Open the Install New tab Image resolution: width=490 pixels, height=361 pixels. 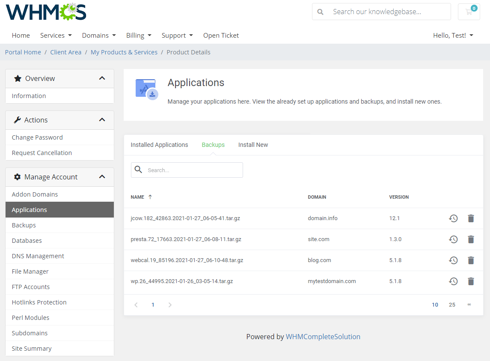[253, 145]
